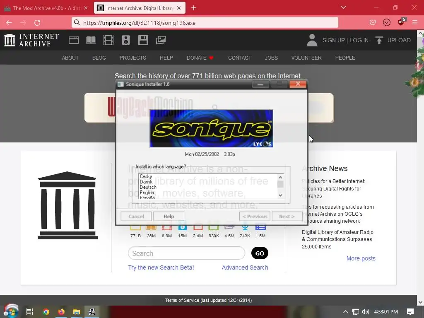Click language list scroll down arrow
This screenshot has width=424, height=318.
click(280, 195)
